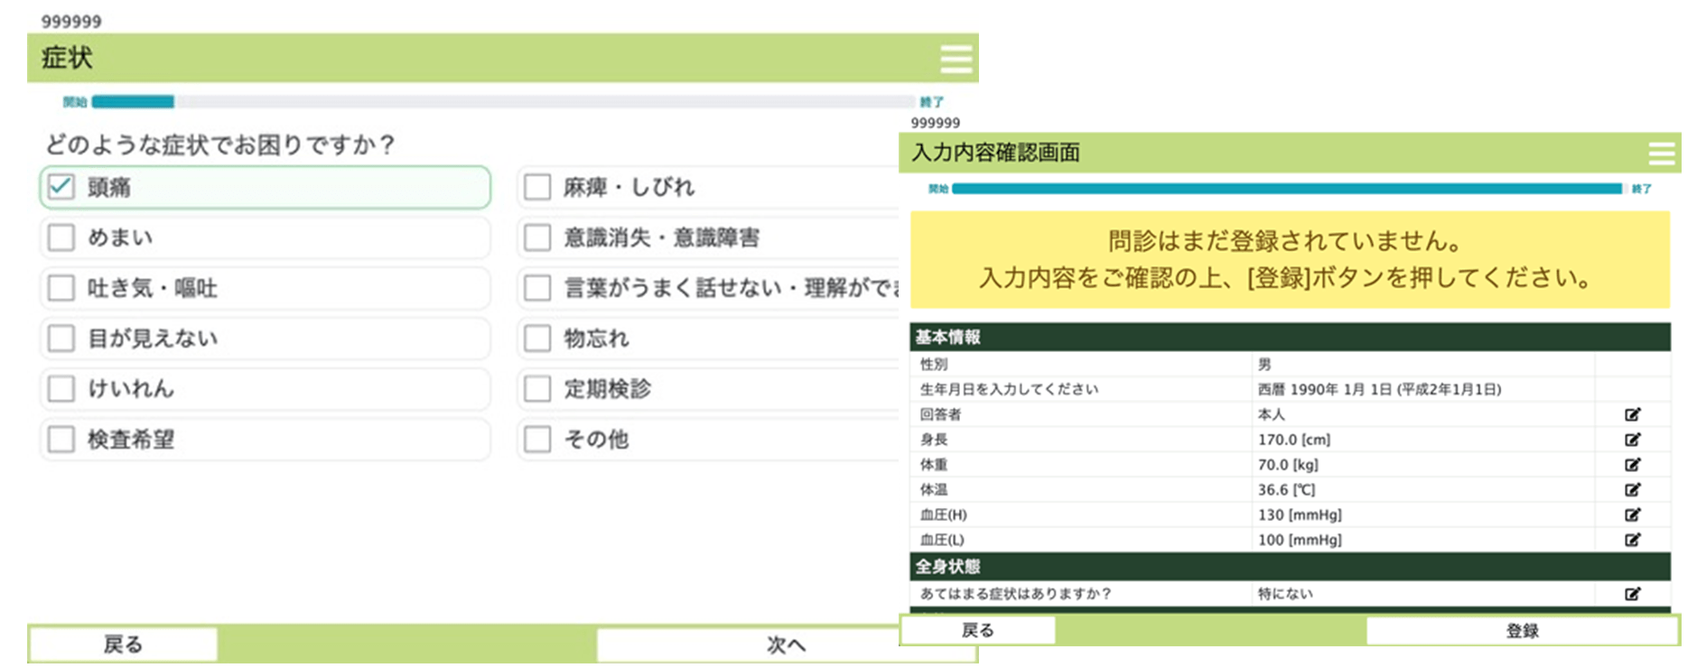Check the めまい symptom checkbox
The image size is (1697, 668).
pyautogui.click(x=61, y=237)
